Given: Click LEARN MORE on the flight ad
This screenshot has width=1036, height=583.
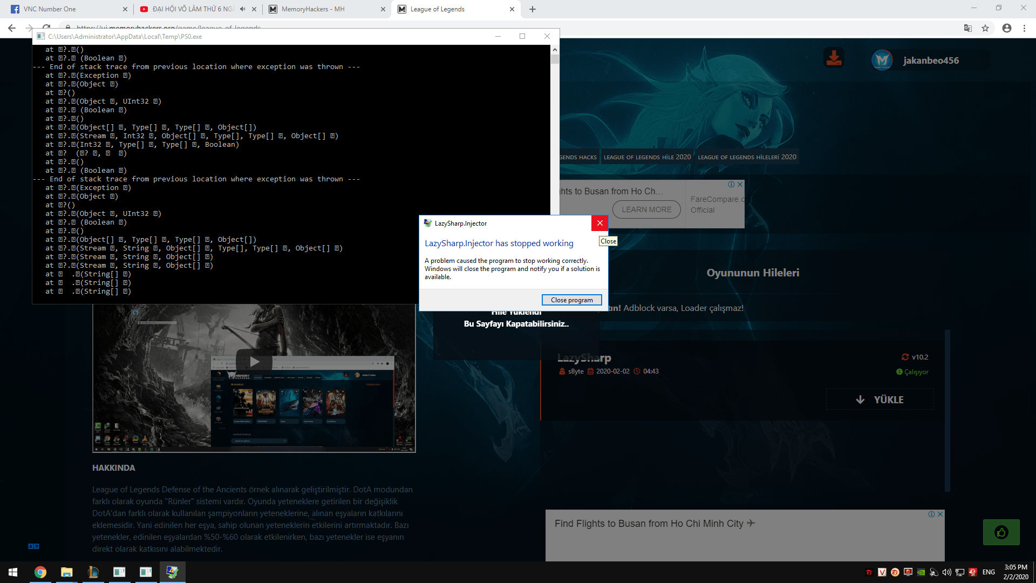Looking at the screenshot, I should point(646,209).
